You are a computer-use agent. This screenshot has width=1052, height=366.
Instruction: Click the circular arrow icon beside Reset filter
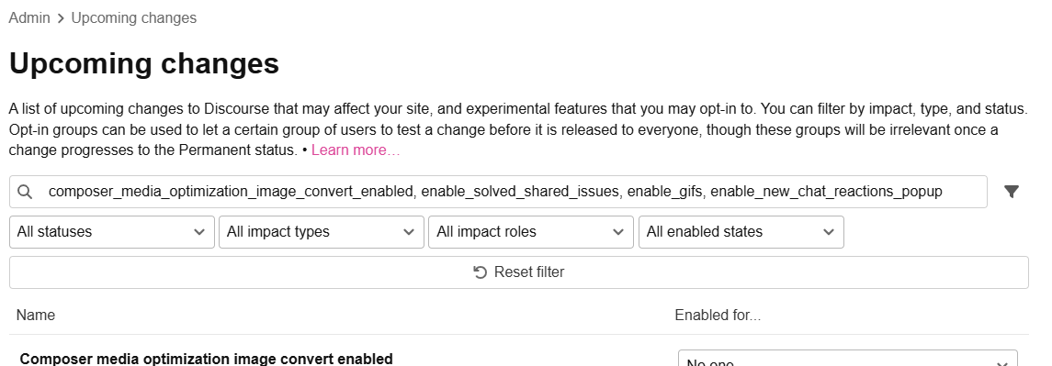[481, 272]
